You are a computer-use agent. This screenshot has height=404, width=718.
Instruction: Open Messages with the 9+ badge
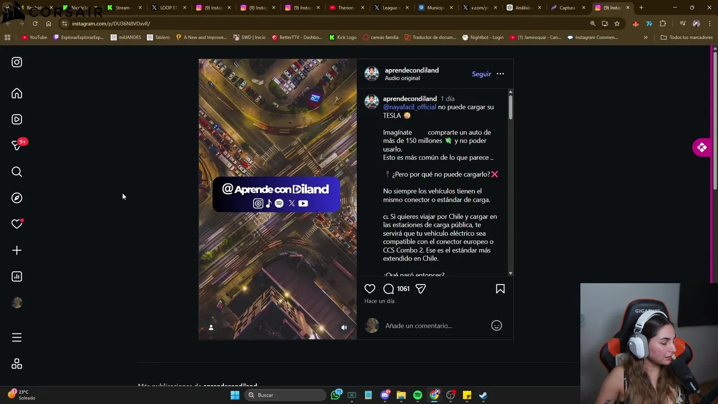[17, 145]
